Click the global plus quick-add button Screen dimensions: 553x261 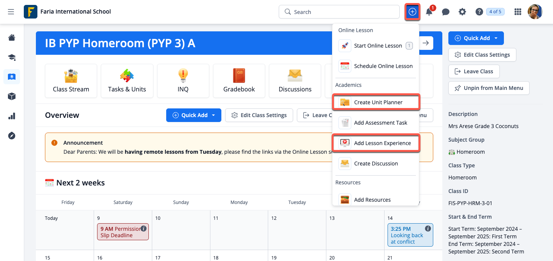point(412,12)
